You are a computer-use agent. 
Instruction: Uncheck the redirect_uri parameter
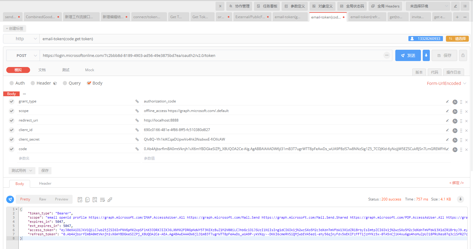(12, 120)
